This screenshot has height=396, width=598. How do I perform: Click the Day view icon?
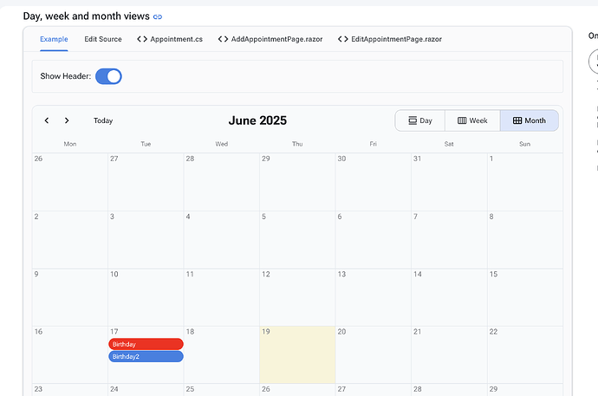413,120
